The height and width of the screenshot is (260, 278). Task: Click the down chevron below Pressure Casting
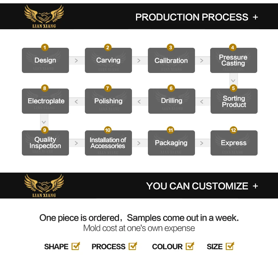click(233, 81)
